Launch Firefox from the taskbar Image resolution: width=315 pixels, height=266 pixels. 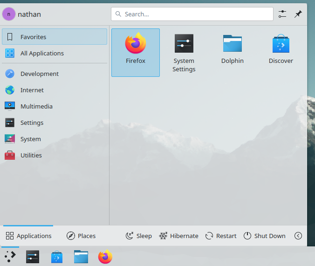(x=105, y=257)
